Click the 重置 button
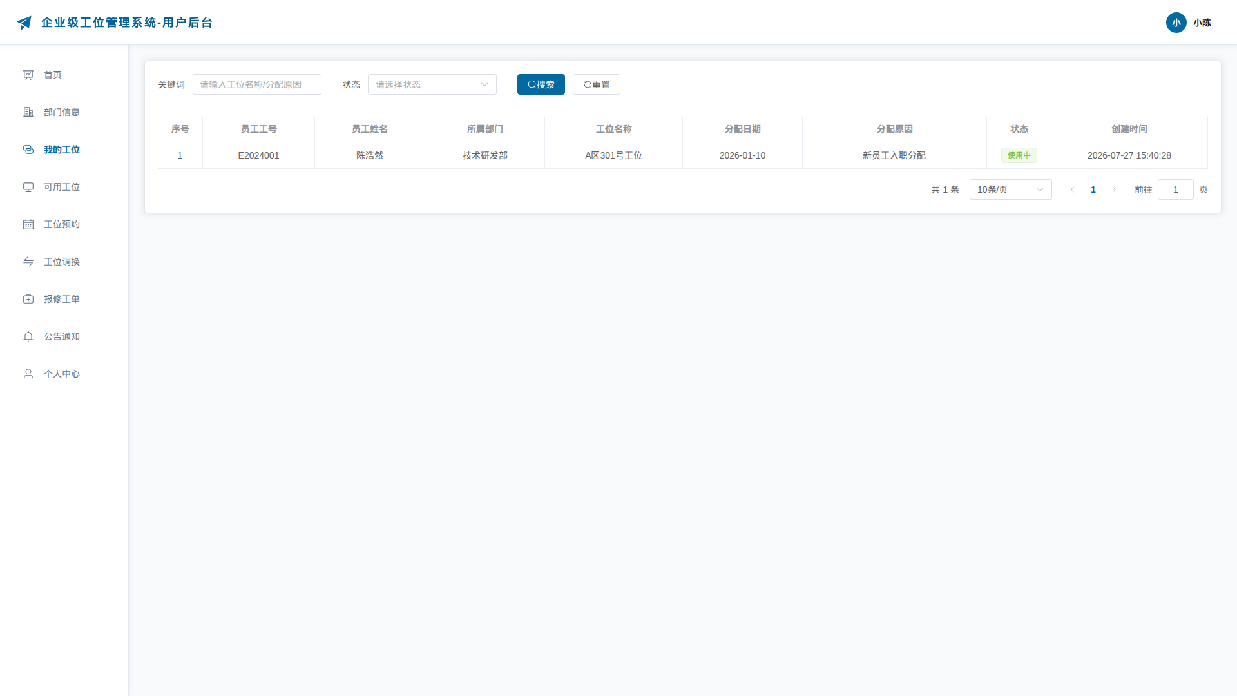Screen dimensions: 1237x696 click(x=596, y=84)
